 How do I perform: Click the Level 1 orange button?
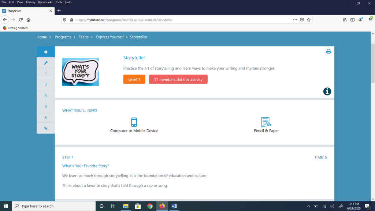(134, 79)
